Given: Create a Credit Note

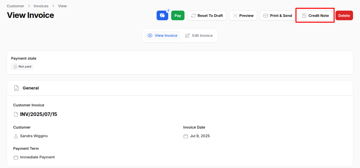Looking at the screenshot, I should (315, 16).
